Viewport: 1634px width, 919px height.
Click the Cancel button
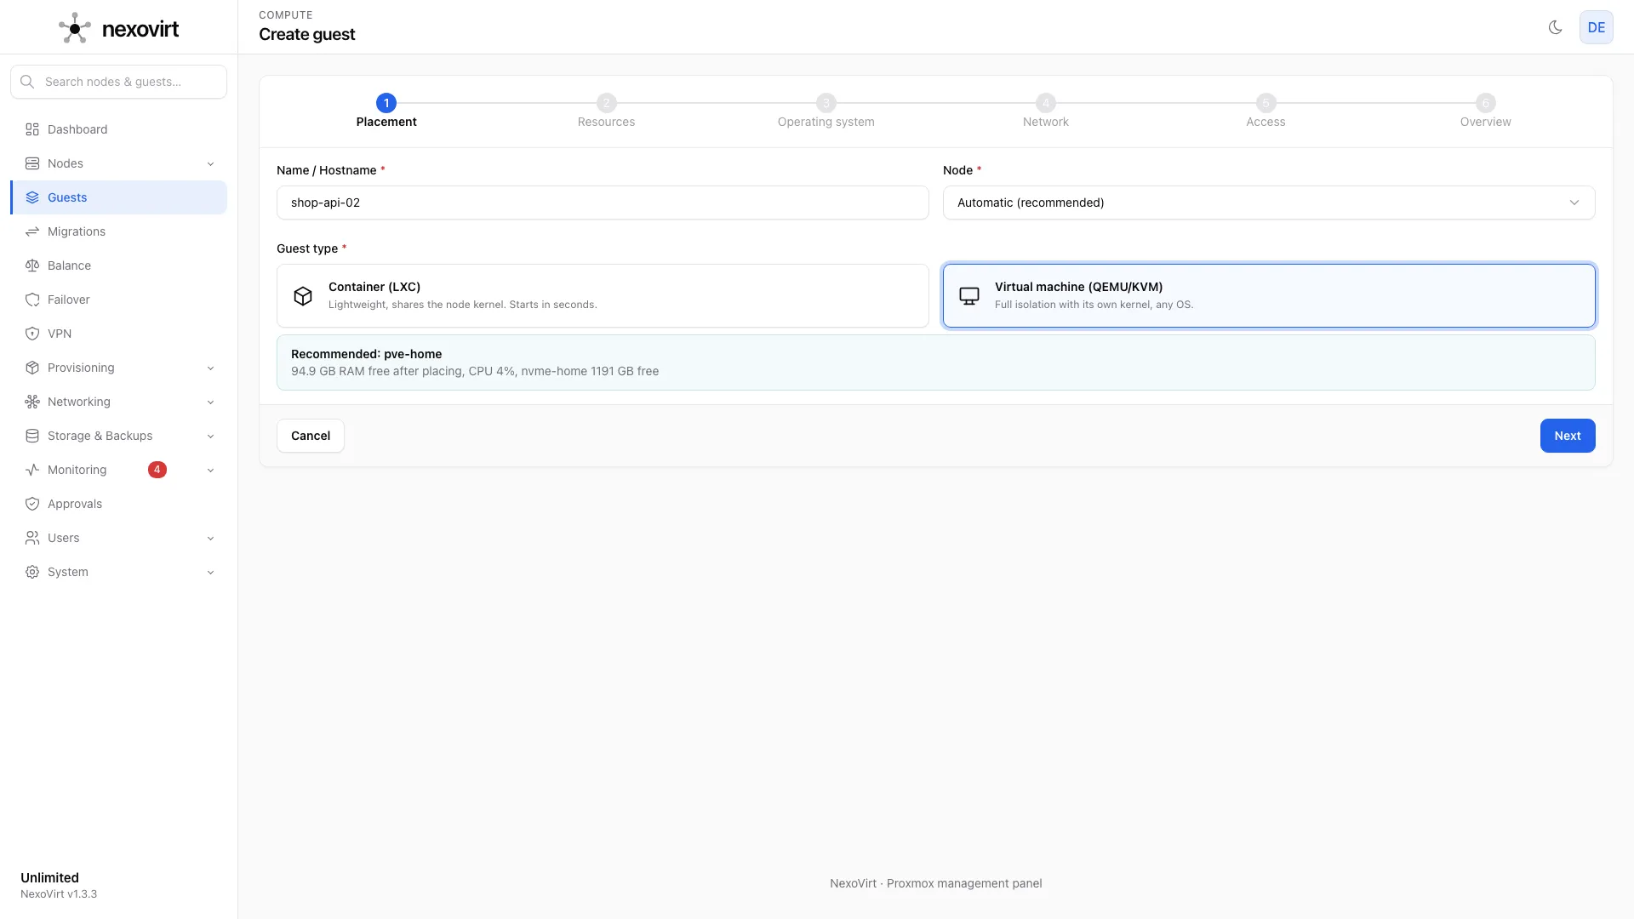311,436
